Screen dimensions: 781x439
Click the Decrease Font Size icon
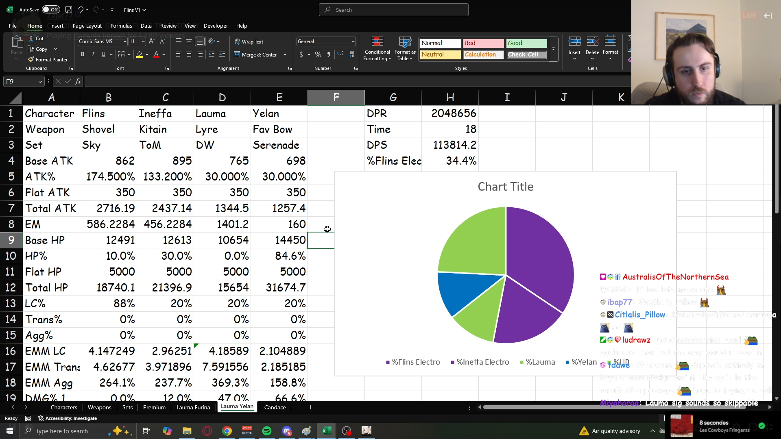point(162,41)
